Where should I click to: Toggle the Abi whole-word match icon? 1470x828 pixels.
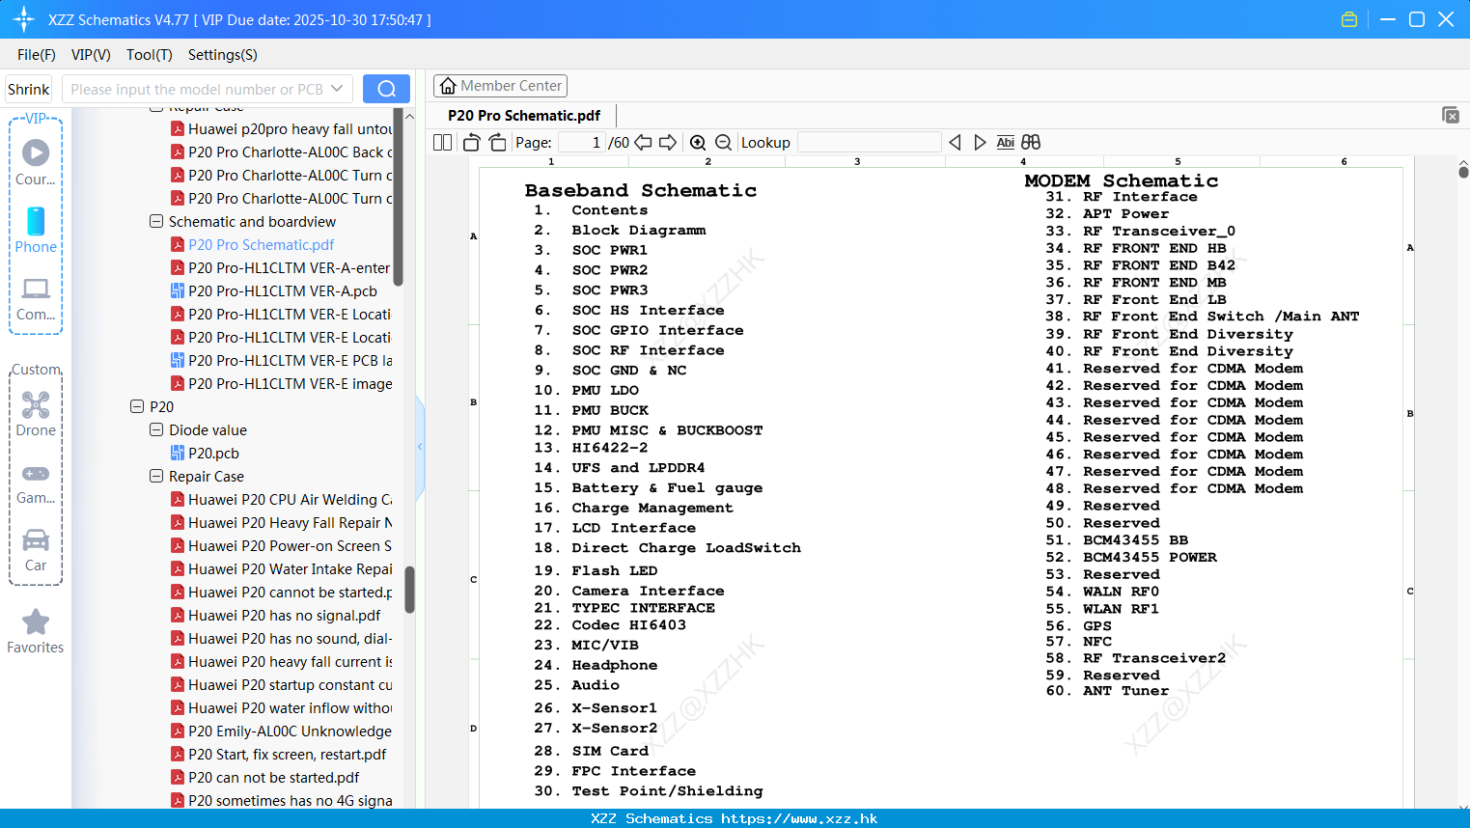point(1005,143)
